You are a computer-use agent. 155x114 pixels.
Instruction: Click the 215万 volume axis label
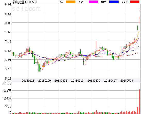7,83
